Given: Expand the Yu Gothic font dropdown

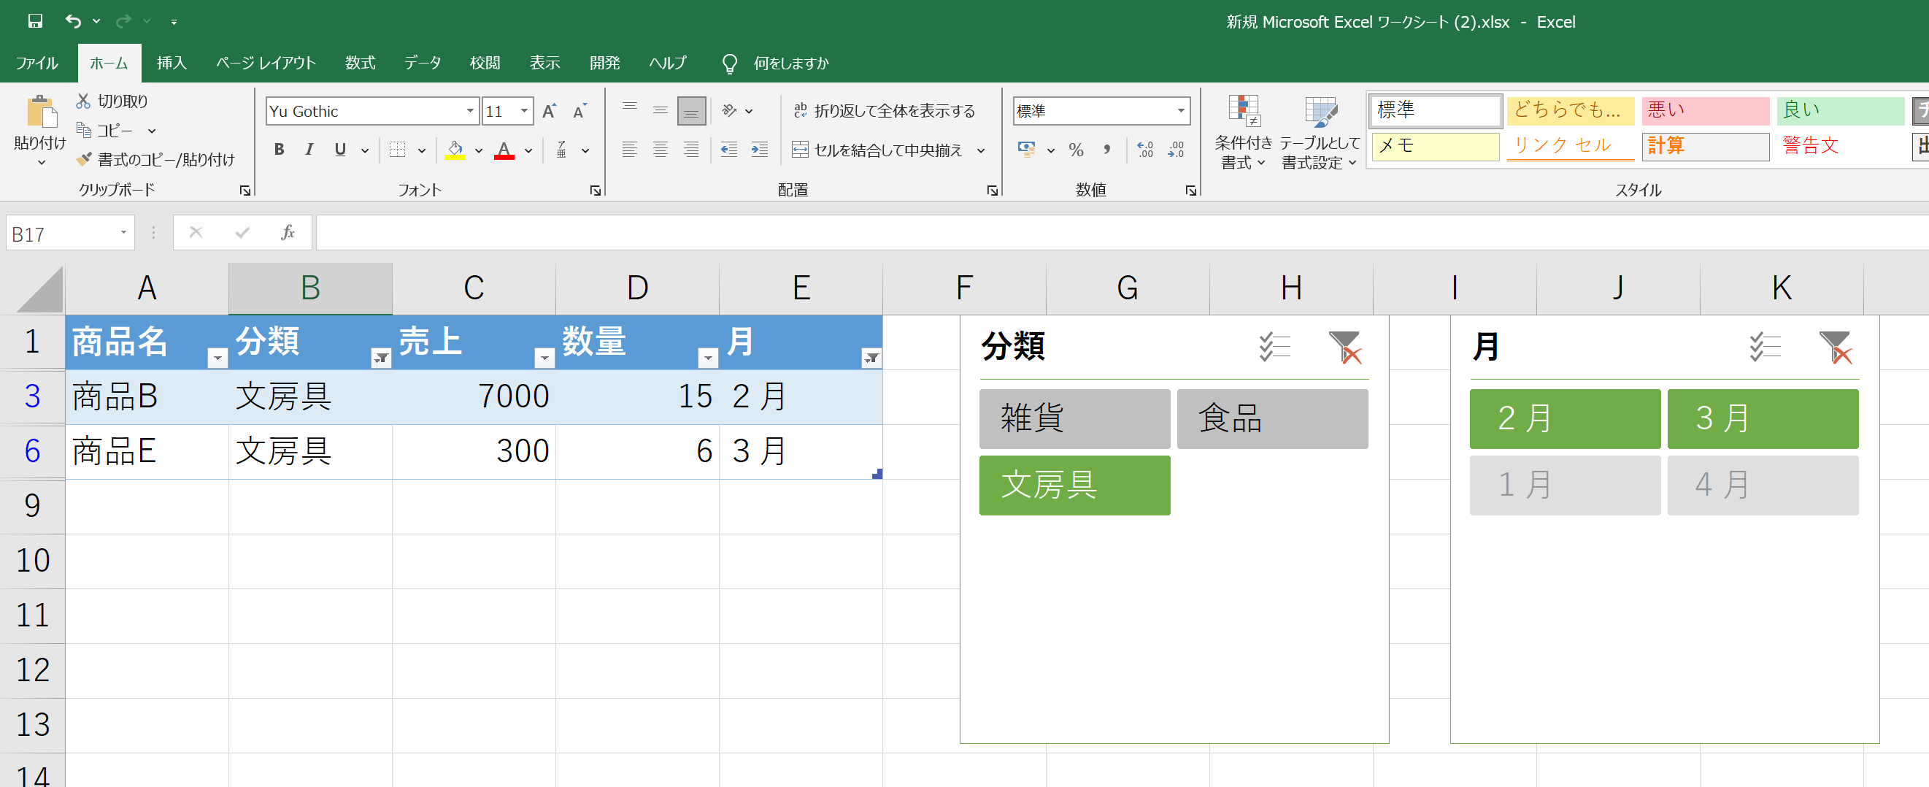Looking at the screenshot, I should pos(470,111).
